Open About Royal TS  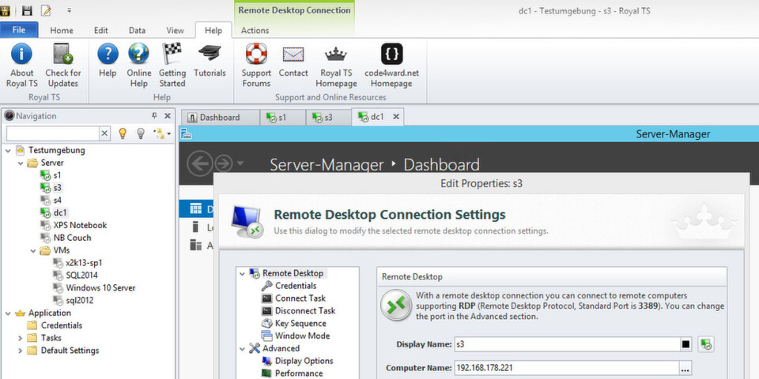pos(22,66)
